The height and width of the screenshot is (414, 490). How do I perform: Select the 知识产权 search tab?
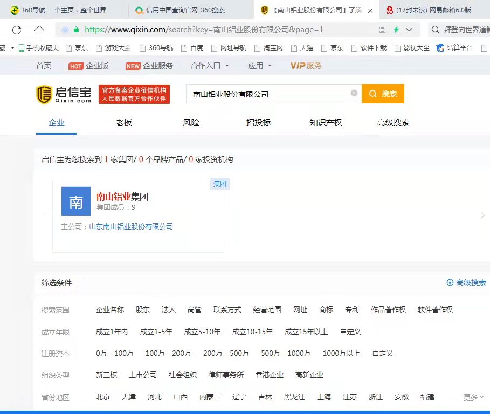(326, 123)
